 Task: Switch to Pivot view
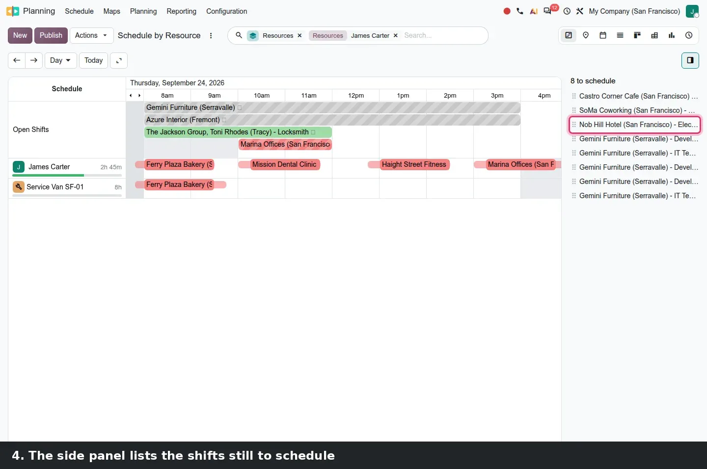[x=654, y=35]
